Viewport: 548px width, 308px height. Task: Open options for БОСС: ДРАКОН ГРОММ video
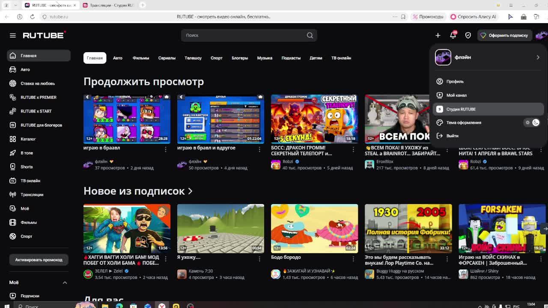tap(353, 149)
